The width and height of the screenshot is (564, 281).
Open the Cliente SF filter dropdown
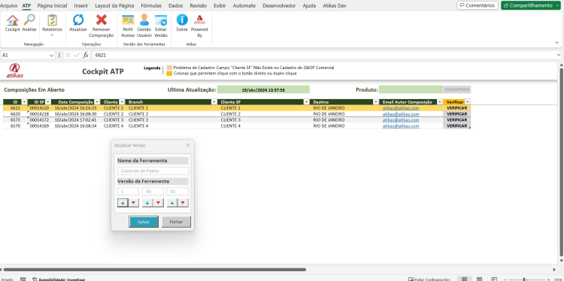tap(307, 102)
